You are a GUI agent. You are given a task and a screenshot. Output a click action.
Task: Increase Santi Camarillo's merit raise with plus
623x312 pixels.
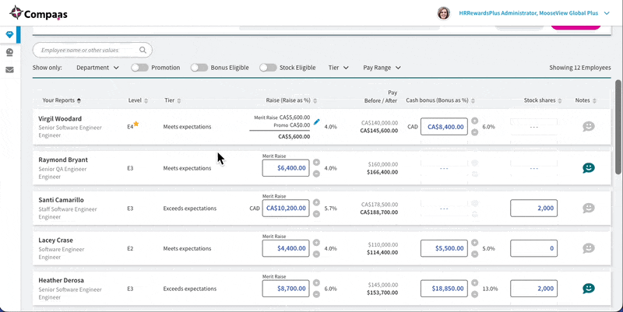316,202
